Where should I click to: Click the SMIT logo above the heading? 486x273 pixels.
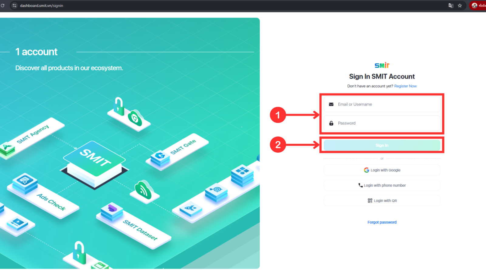coord(382,65)
